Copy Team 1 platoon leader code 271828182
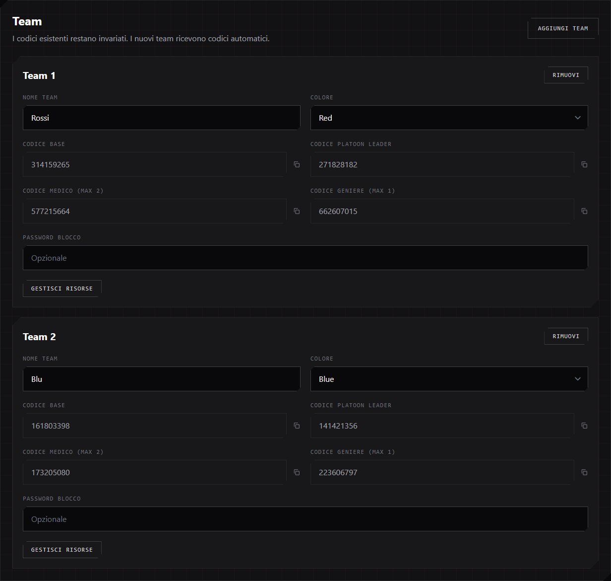This screenshot has width=611, height=581. pos(584,164)
